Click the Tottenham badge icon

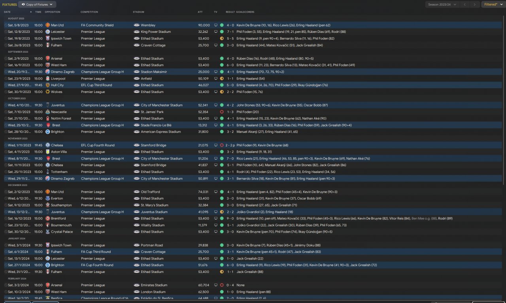coord(47,172)
